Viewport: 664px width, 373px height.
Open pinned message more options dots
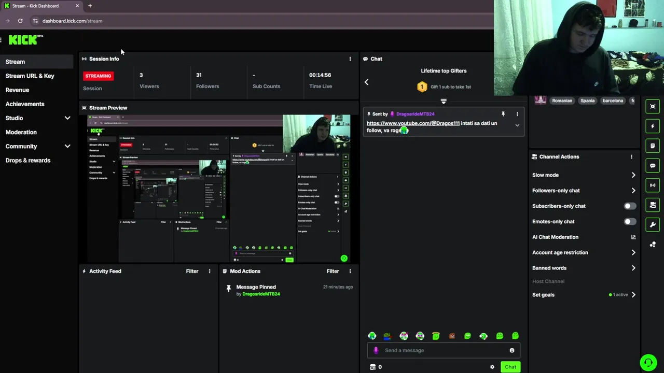pos(517,114)
